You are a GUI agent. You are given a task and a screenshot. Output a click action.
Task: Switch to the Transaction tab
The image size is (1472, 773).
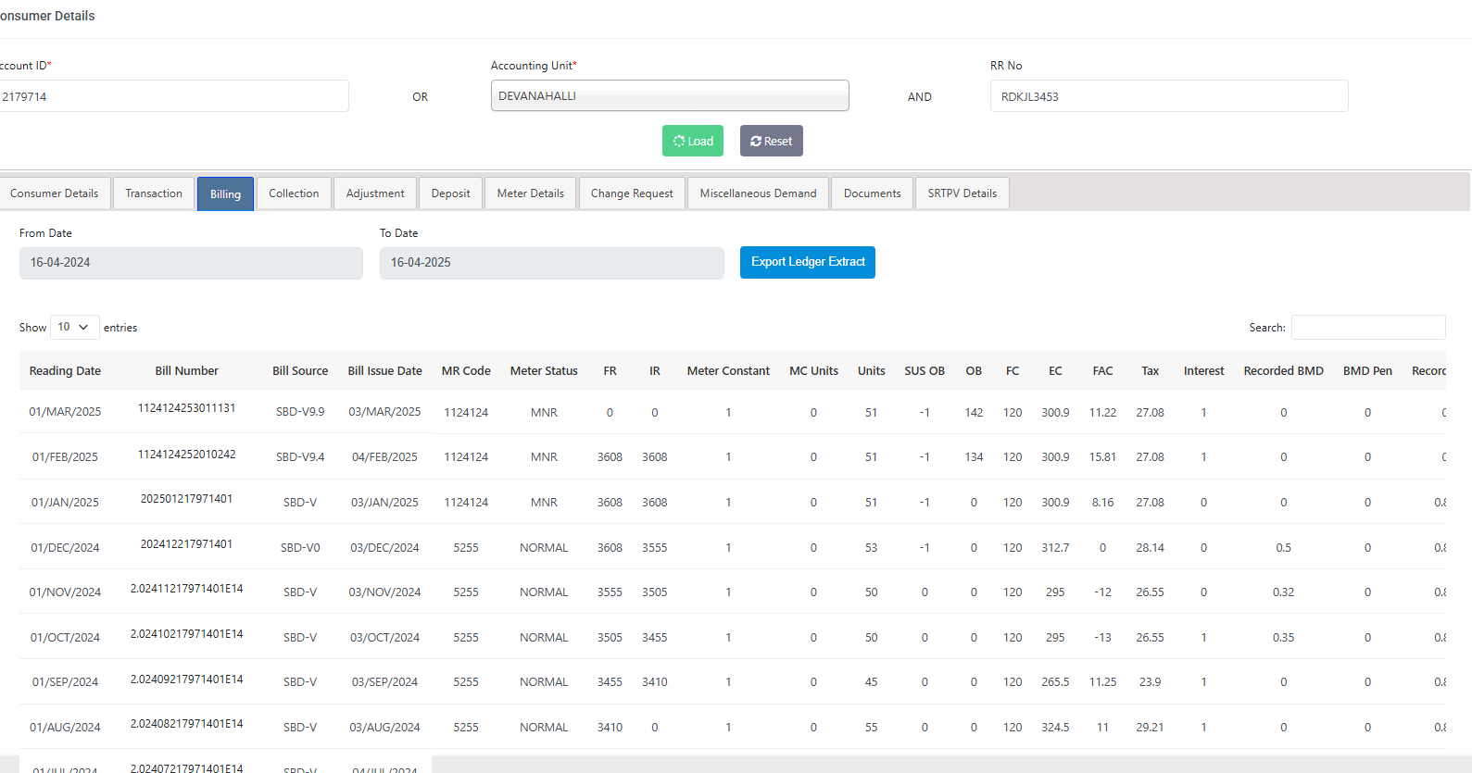click(x=154, y=193)
